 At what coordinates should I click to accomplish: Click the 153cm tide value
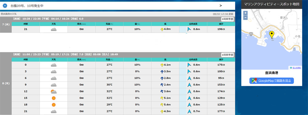point(221,85)
